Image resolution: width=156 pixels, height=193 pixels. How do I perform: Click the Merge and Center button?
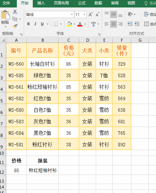pos(149,24)
